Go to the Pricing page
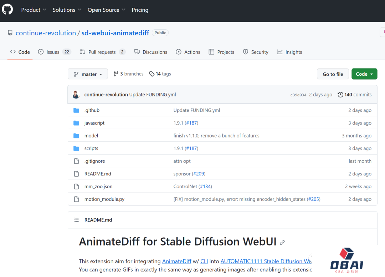 point(140,10)
